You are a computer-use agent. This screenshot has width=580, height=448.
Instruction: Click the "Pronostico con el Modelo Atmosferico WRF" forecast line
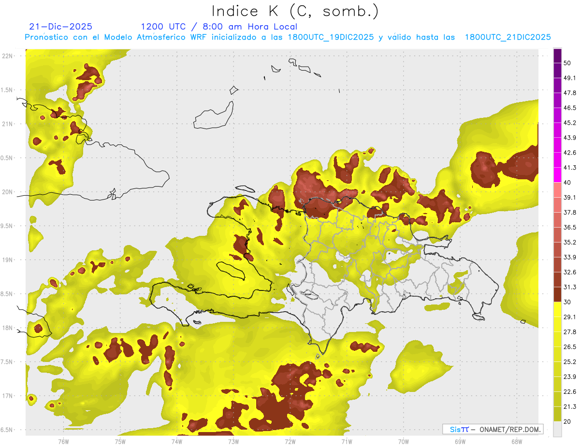tap(288, 37)
